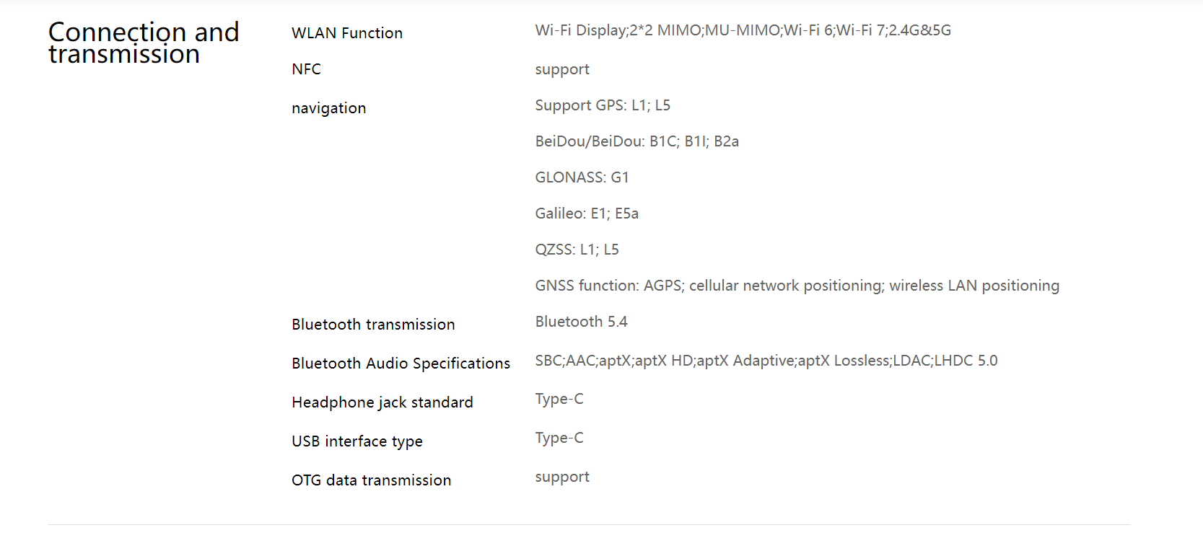Click the BeiDou B1C B1I B2a line
1203x533 pixels.
pos(637,141)
